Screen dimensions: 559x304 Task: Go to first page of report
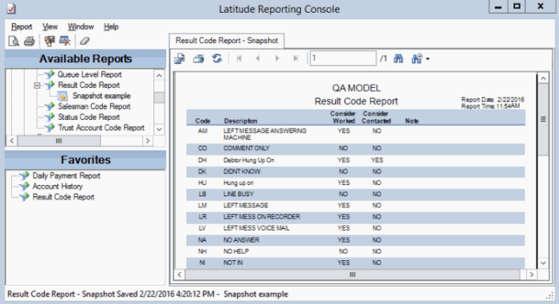[x=240, y=58]
